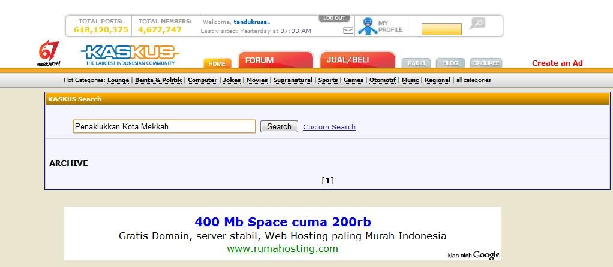
Task: Open the tandukrusa username link
Action: pyautogui.click(x=251, y=22)
